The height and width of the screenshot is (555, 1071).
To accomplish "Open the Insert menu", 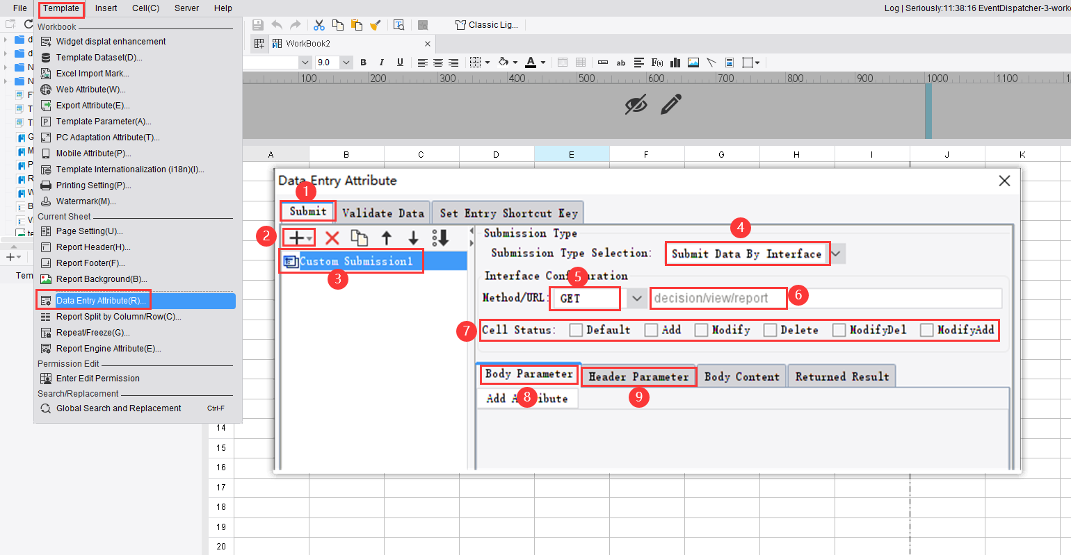I will tap(105, 8).
